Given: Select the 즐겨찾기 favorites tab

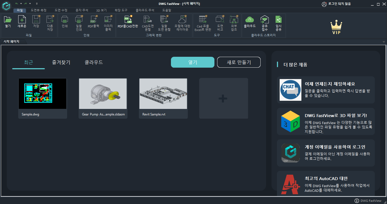Looking at the screenshot, I should (x=61, y=62).
